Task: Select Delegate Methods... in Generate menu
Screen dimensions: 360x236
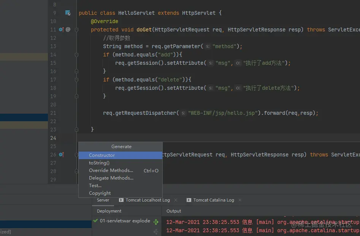Action: coord(121,178)
